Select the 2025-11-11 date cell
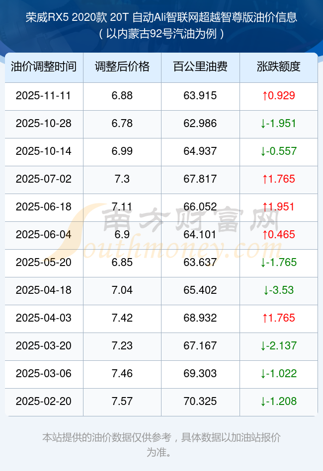The width and height of the screenshot is (323, 471). 44,95
